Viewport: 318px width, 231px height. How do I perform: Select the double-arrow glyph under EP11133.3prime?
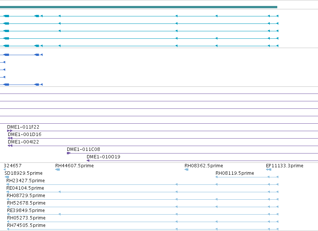point(269,170)
